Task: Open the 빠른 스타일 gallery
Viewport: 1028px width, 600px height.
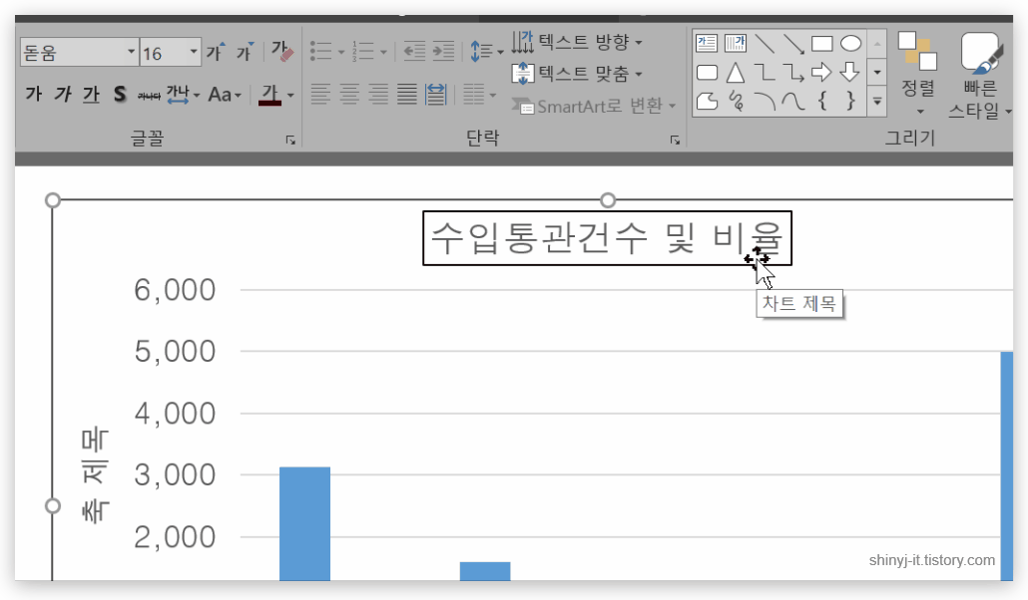Action: (980, 76)
